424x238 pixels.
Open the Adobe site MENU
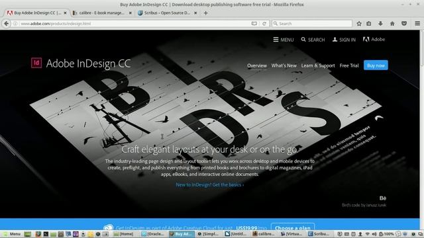(284, 40)
